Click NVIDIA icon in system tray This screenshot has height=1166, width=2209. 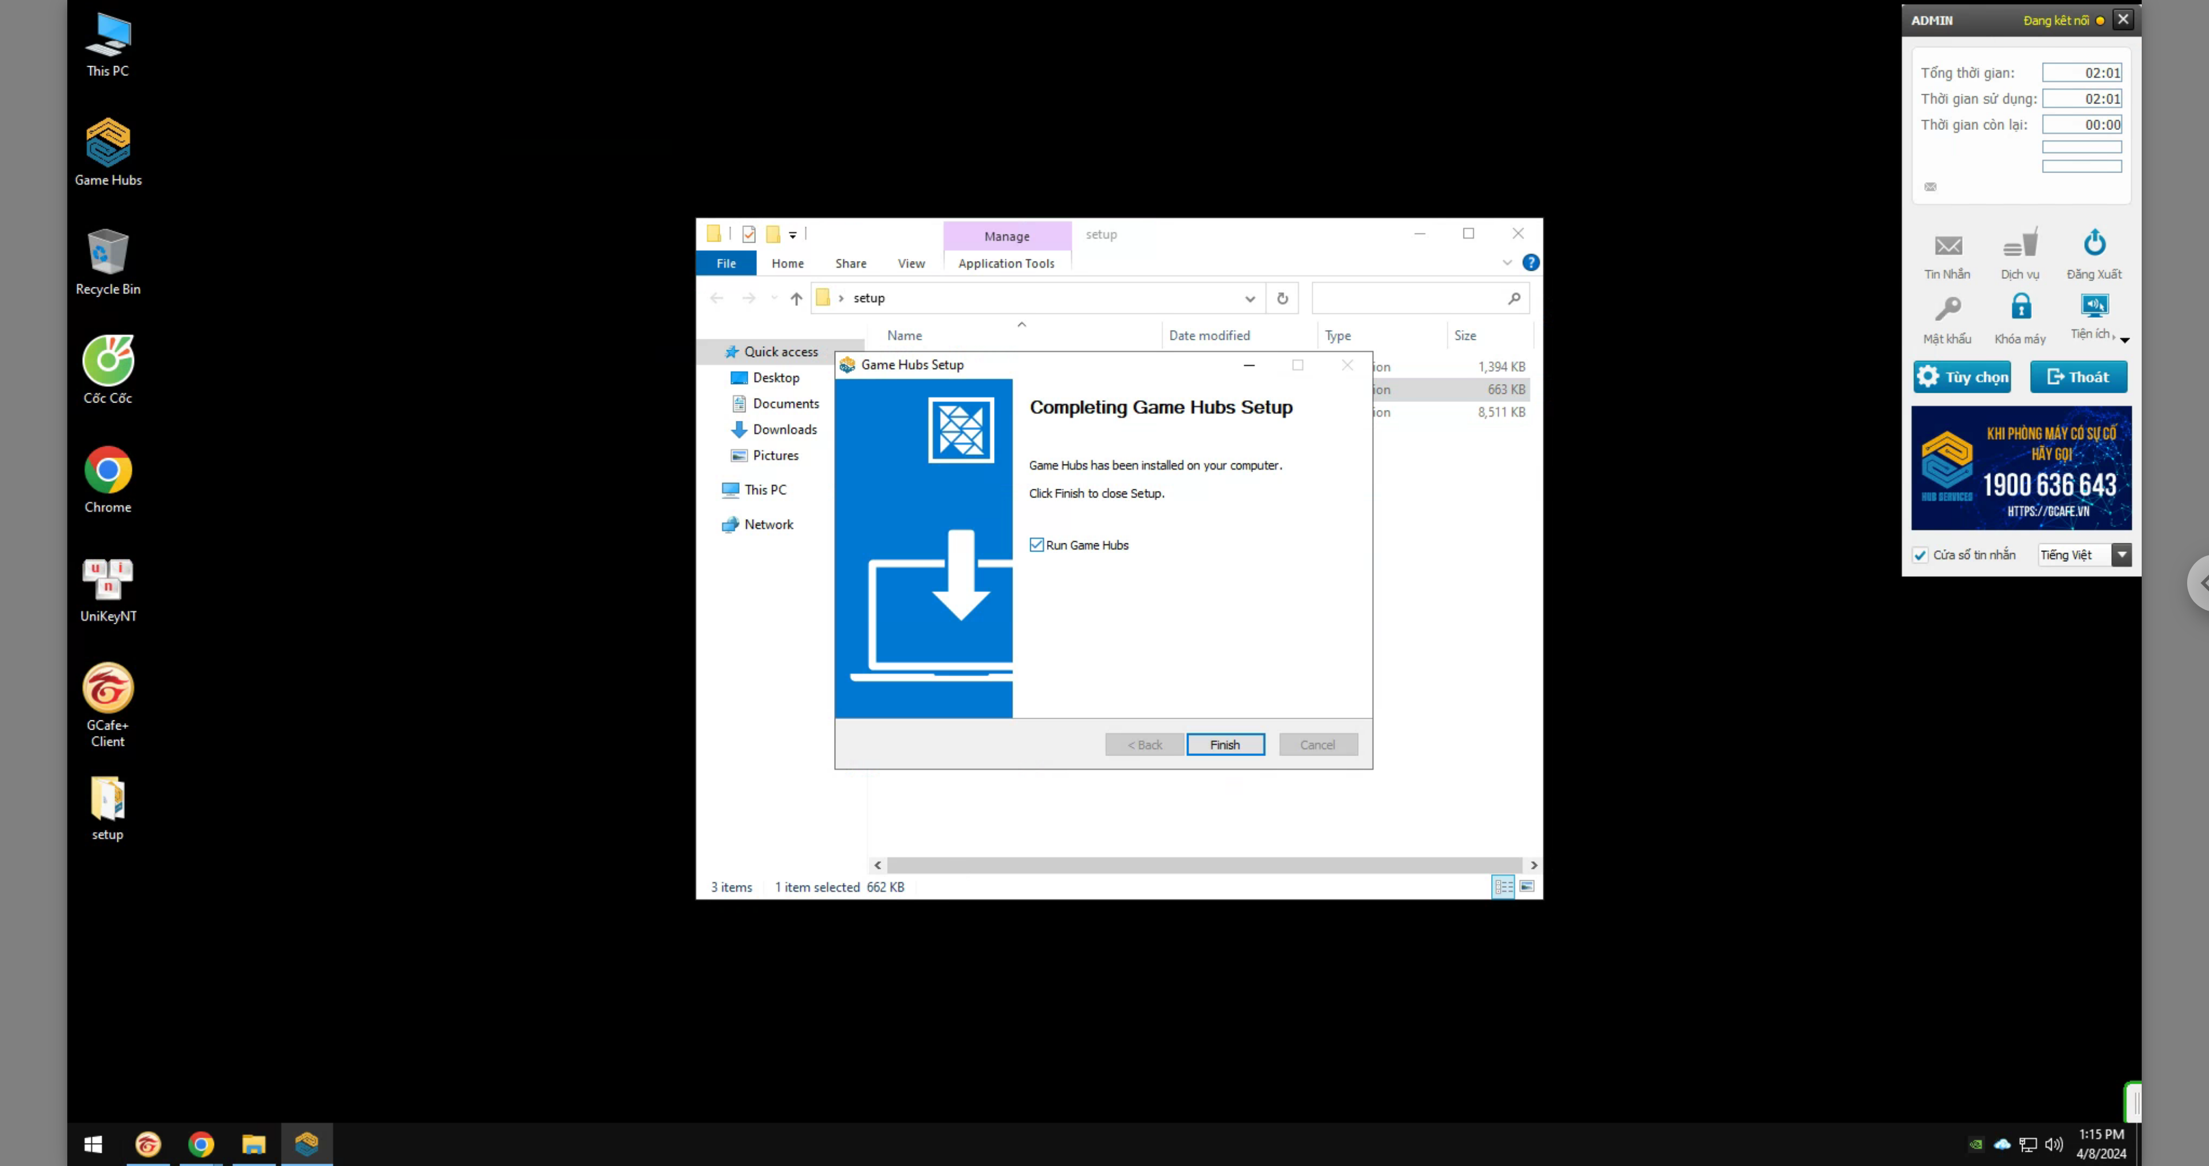(x=1976, y=1144)
